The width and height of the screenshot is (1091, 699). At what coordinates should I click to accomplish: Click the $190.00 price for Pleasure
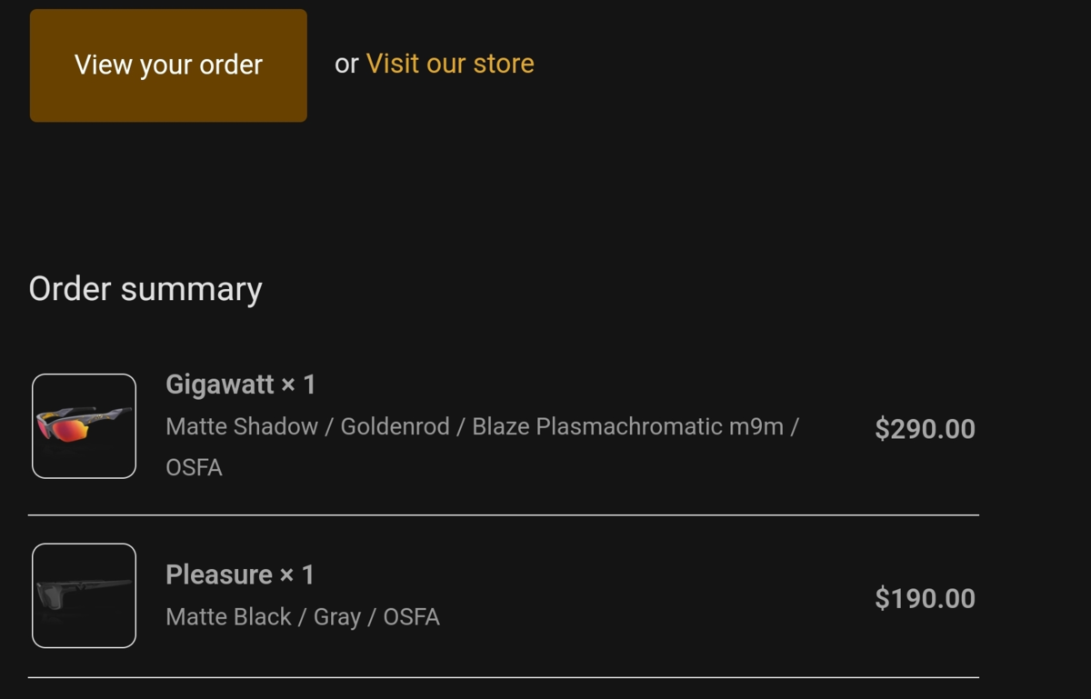point(926,598)
